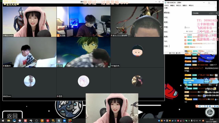Click the kiki仔ovo tree avatar
219x123 pixels.
[30, 81]
